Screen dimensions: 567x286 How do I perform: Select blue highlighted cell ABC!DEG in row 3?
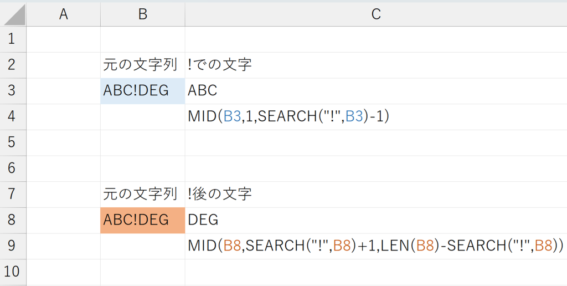click(x=142, y=91)
